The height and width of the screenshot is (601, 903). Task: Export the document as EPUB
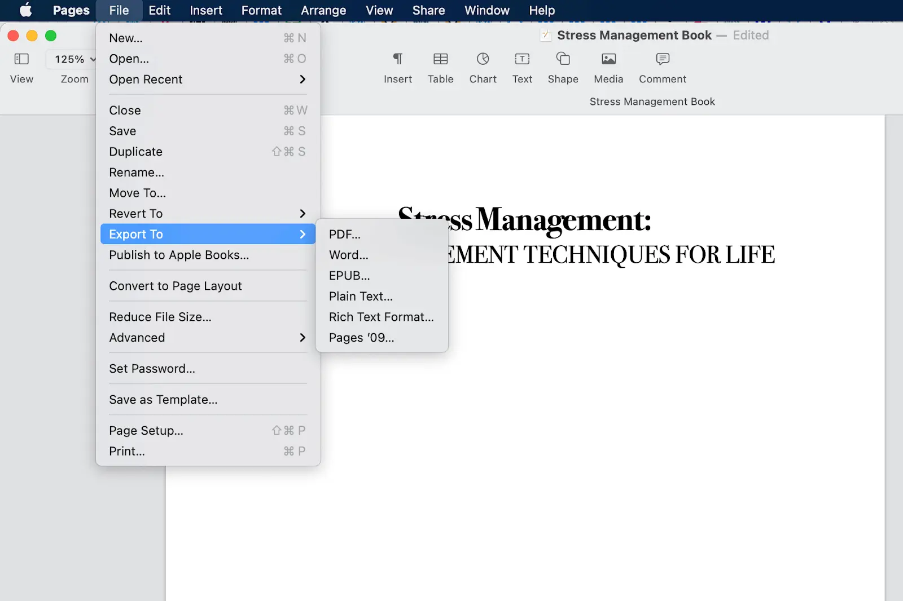[x=349, y=276]
